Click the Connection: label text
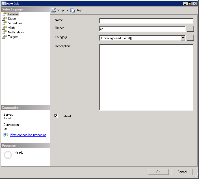This screenshot has width=199, height=179. coord(11,125)
